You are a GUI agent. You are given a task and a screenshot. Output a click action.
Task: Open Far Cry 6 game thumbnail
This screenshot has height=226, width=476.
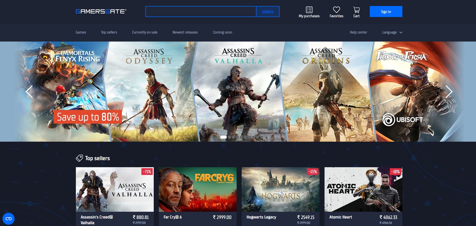pyautogui.click(x=198, y=189)
